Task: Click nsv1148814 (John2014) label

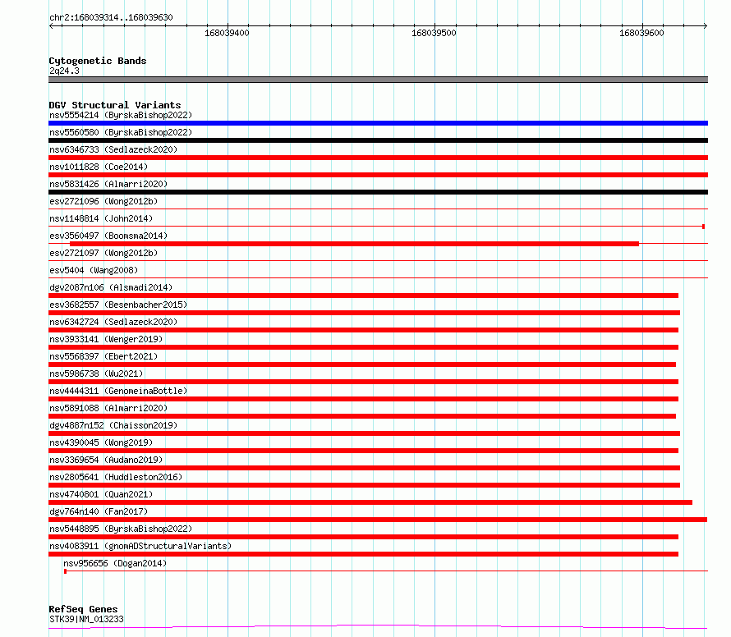Action: (x=101, y=218)
